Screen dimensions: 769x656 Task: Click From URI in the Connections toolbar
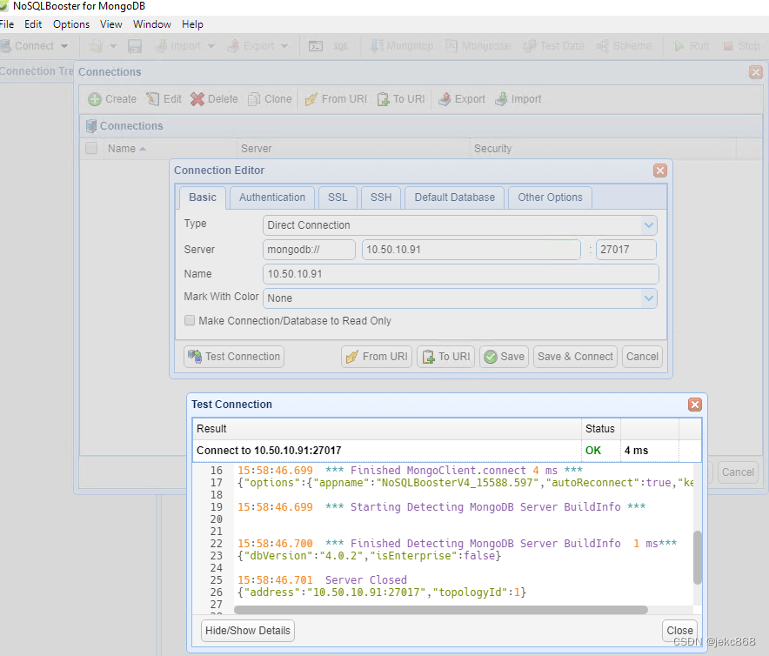[336, 99]
